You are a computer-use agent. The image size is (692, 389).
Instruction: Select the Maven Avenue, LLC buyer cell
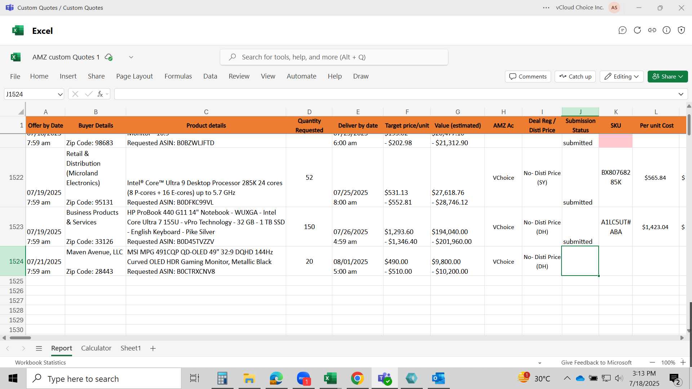click(x=96, y=261)
